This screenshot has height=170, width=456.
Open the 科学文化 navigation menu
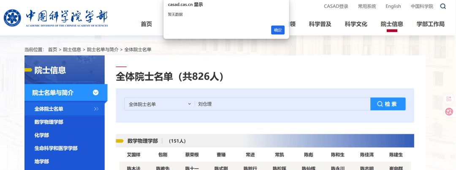pyautogui.click(x=356, y=24)
